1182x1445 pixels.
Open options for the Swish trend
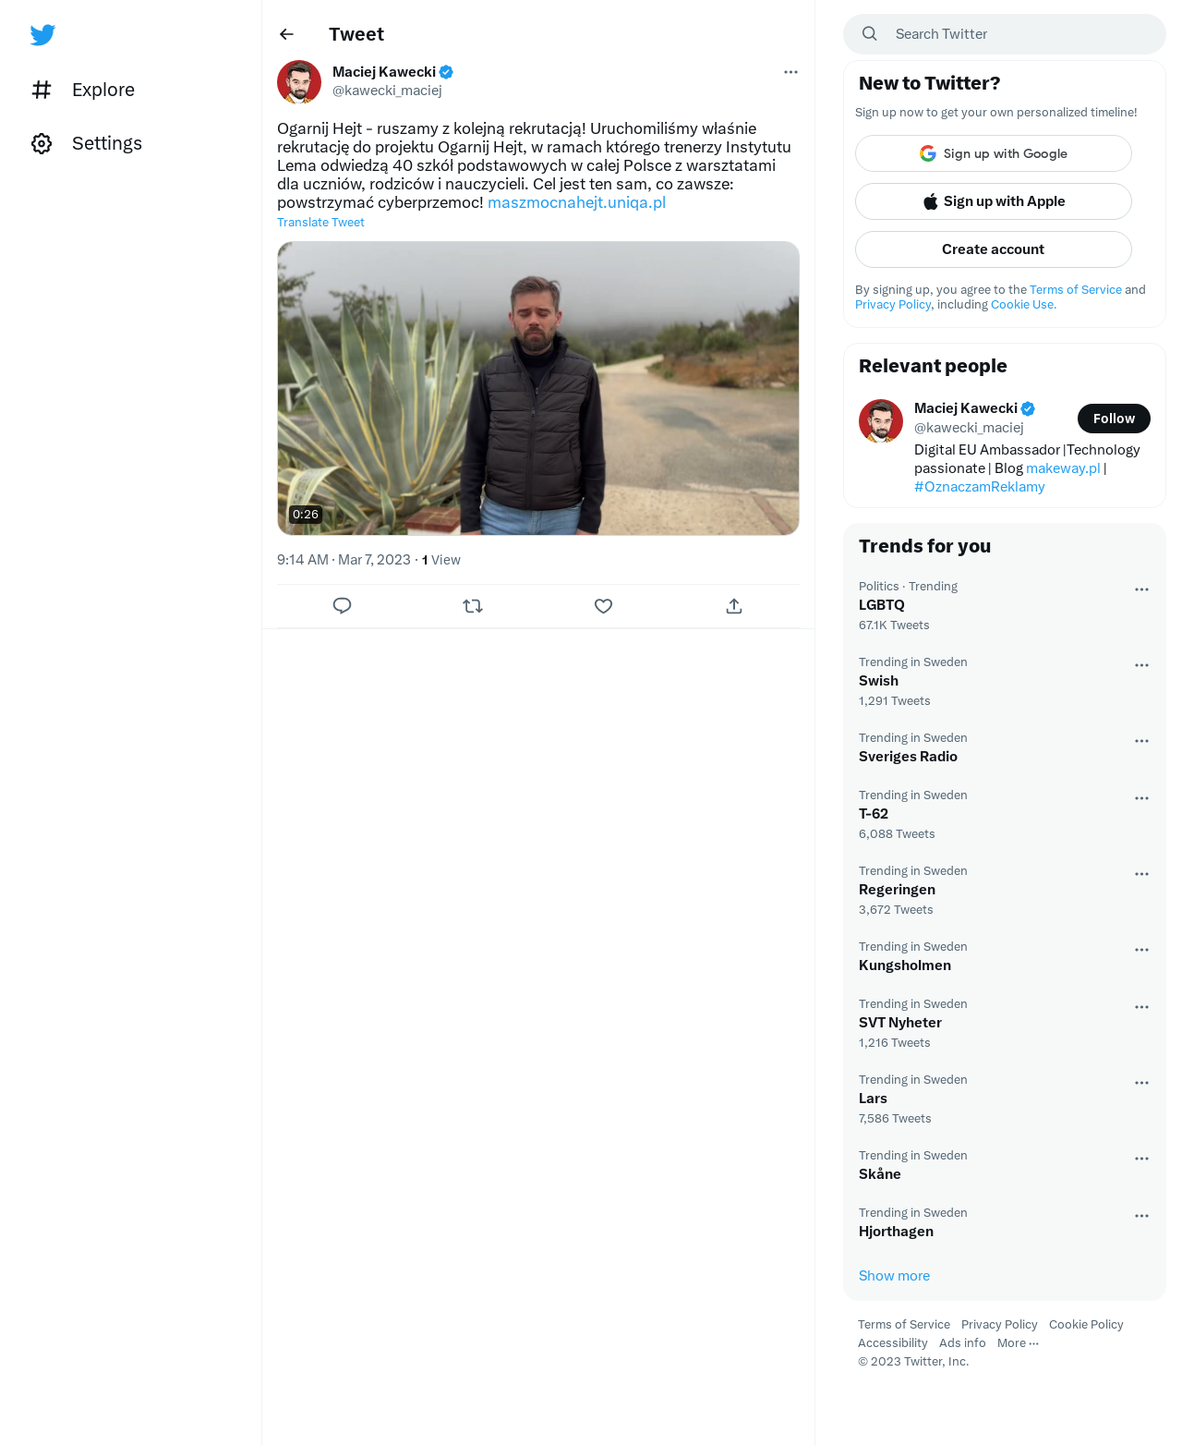coord(1141,665)
